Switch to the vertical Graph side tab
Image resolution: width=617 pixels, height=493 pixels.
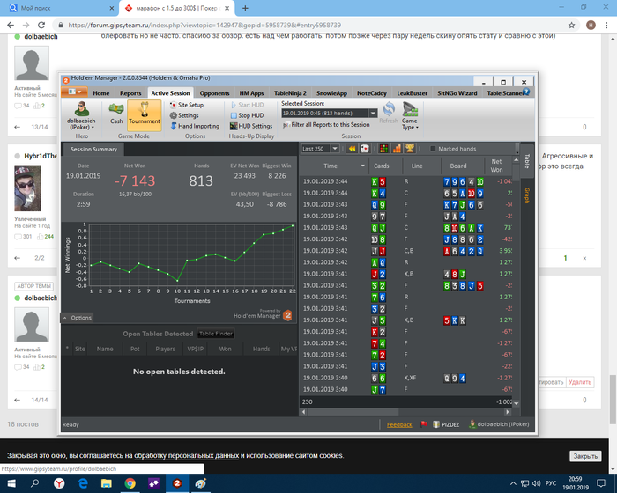click(527, 195)
